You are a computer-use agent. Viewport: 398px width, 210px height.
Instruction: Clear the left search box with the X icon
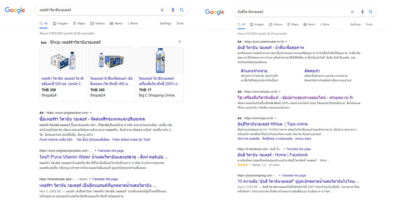(162, 10)
